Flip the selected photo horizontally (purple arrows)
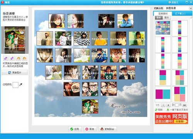This screenshot has height=139, width=193. point(6,58)
